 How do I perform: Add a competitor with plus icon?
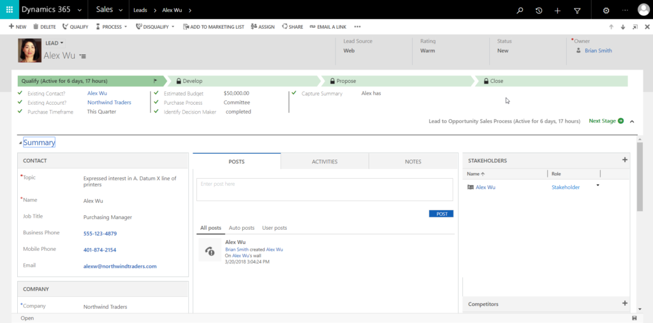624,303
